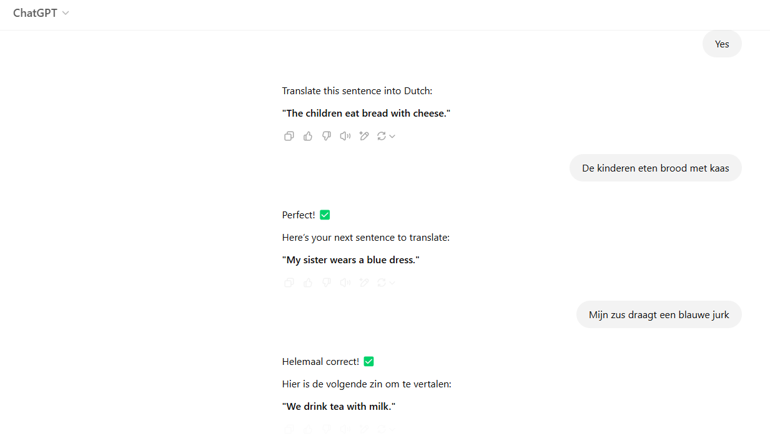770x446 pixels.
Task: Read aloud the "children eat bread" response
Action: (345, 136)
